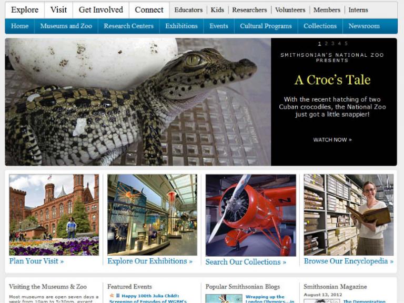This screenshot has width=404, height=303.
Task: Click Popular Smithsonian Blogs heading
Action: click(x=243, y=287)
